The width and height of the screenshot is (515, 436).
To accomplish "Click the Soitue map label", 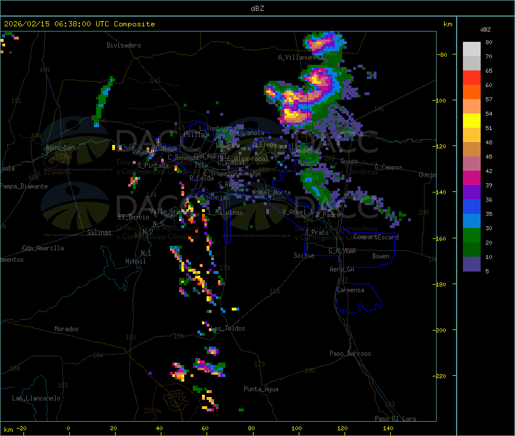I will (304, 256).
